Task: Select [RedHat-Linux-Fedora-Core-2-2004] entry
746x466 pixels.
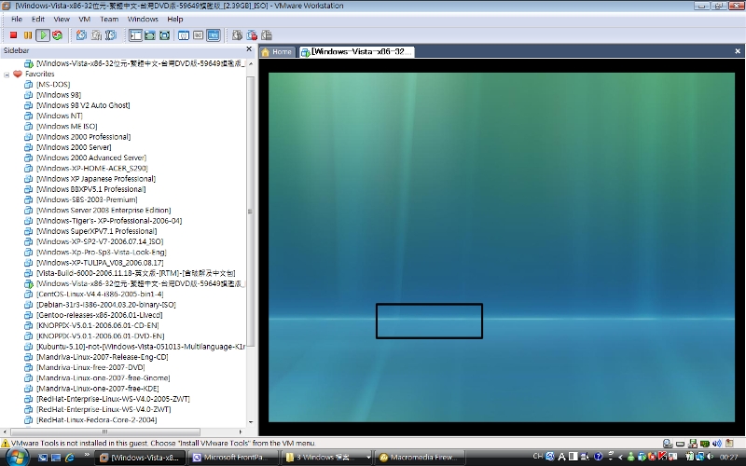Action: [97, 419]
